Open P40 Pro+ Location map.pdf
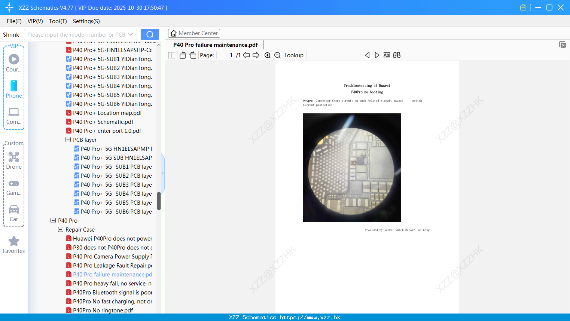 click(x=107, y=113)
